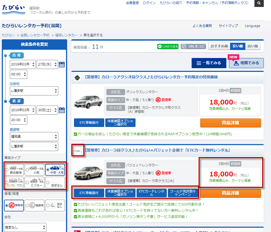The height and width of the screenshot is (232, 271).
Task: Click the search magnifier icon
Action: click(259, 3)
